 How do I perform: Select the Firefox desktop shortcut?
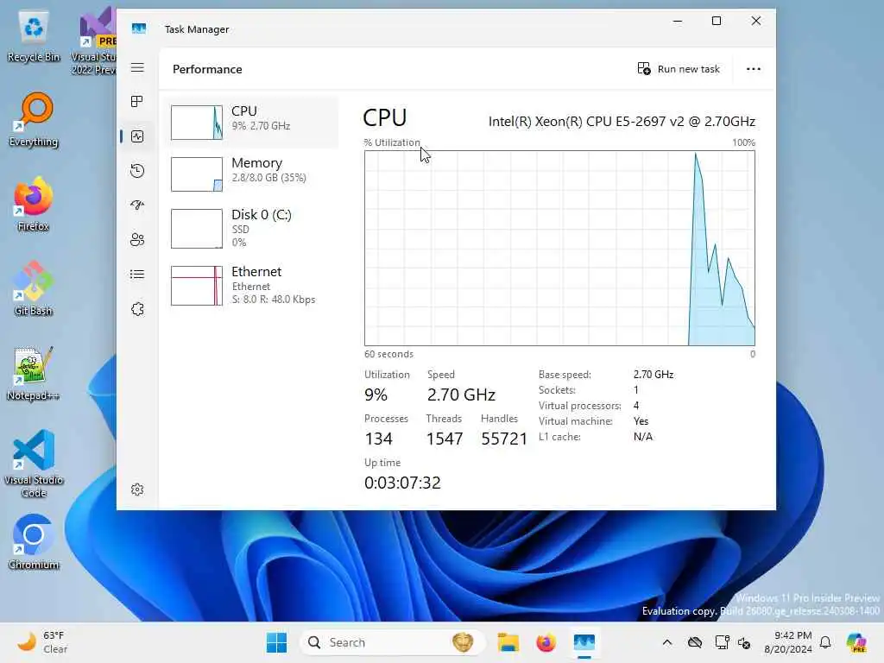click(x=34, y=205)
